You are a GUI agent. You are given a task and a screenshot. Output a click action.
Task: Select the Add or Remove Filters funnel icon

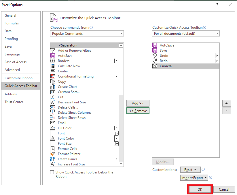[x=53, y=51]
